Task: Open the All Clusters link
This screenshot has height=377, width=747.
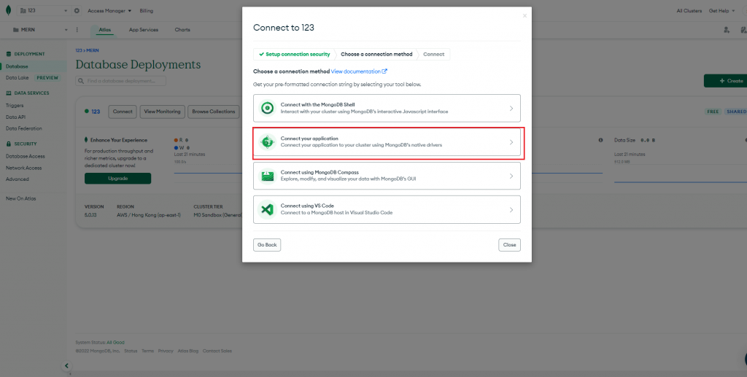Action: (x=689, y=10)
